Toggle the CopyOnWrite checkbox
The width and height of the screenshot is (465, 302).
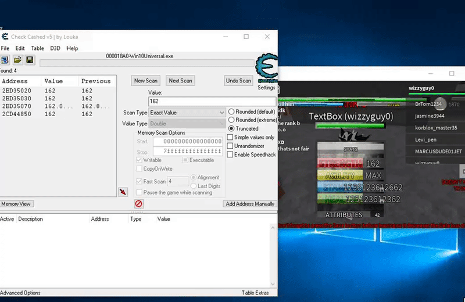point(139,168)
